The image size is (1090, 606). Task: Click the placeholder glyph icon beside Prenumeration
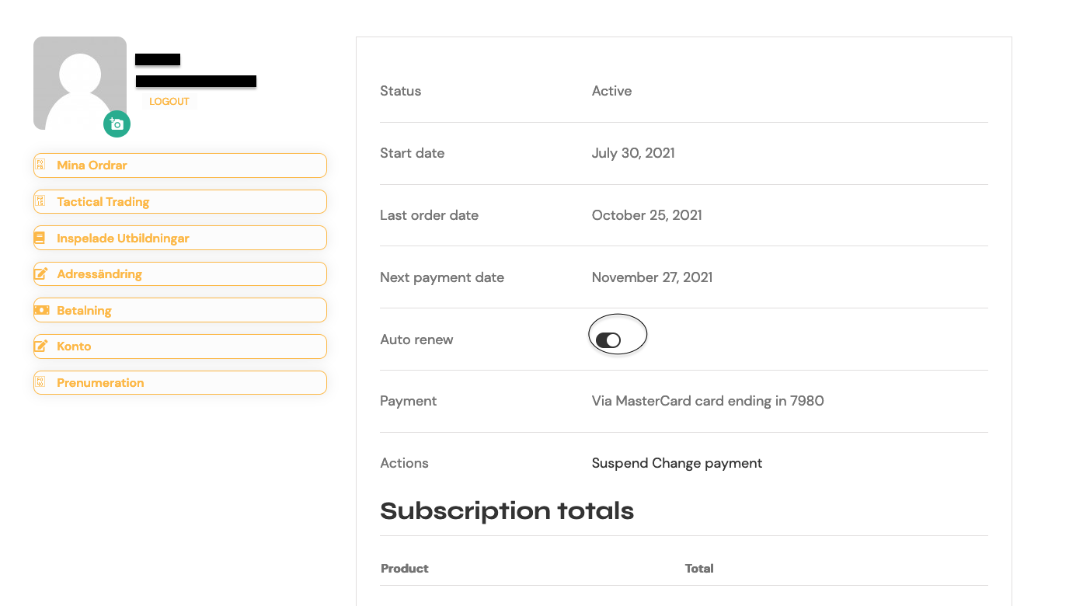click(40, 382)
